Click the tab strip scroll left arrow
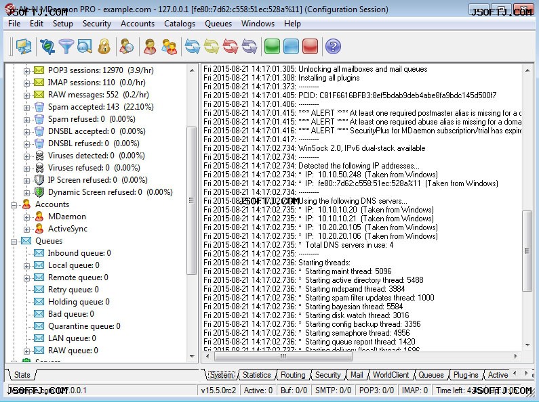Image resolution: width=539 pixels, height=402 pixels. click(x=515, y=373)
